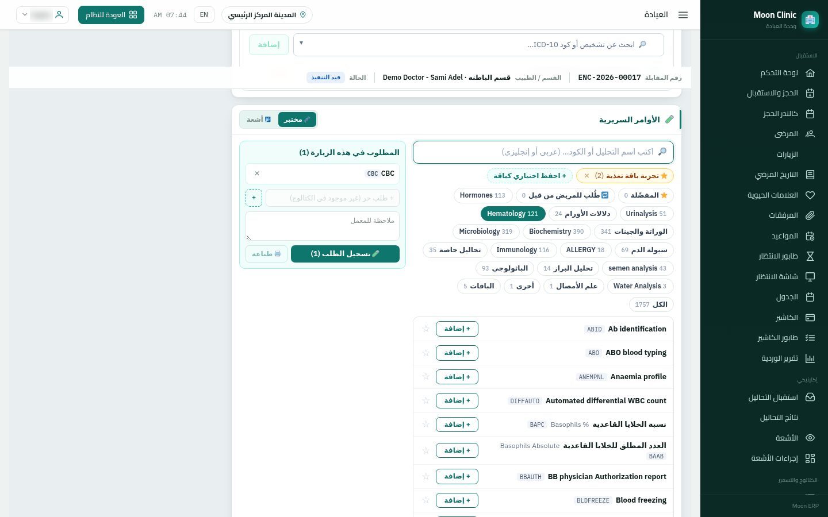Star the Automated differential WBC count

[x=426, y=400]
